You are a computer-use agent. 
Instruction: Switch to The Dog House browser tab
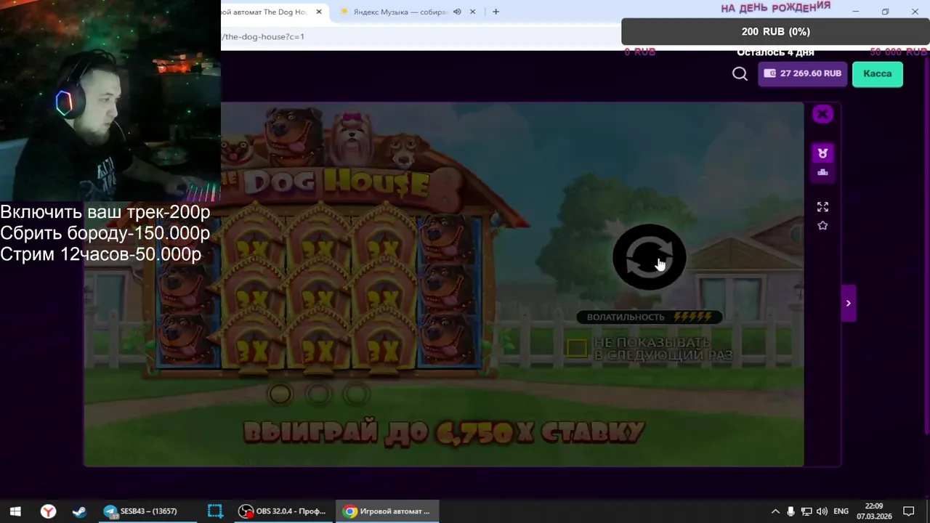(265, 12)
